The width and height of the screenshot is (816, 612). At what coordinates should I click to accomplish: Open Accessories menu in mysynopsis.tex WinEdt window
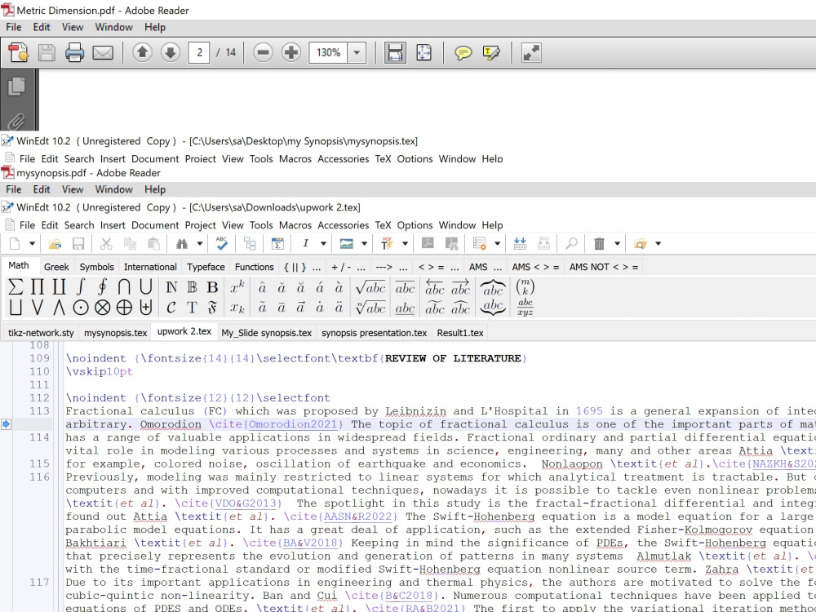coord(343,159)
